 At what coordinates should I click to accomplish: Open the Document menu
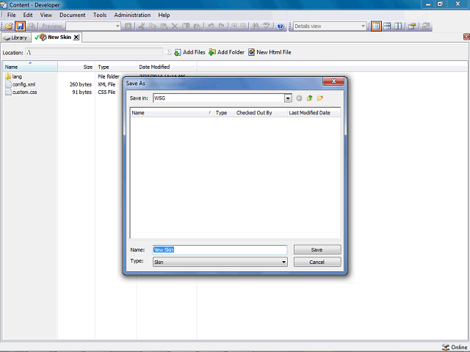point(73,15)
